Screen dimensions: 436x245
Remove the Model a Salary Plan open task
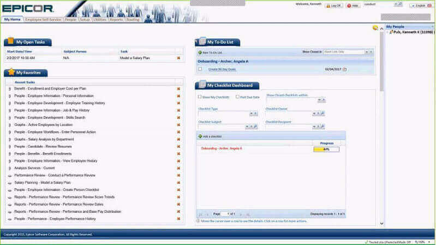pos(178,58)
